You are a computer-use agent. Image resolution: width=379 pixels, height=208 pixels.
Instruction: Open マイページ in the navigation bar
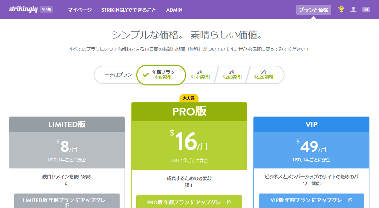[x=80, y=10]
